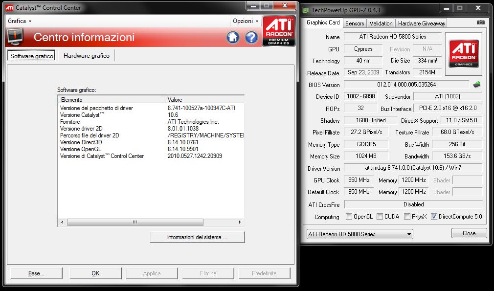
Task: Click the monitor info icon beside Centro informazioni
Action: tap(15, 37)
